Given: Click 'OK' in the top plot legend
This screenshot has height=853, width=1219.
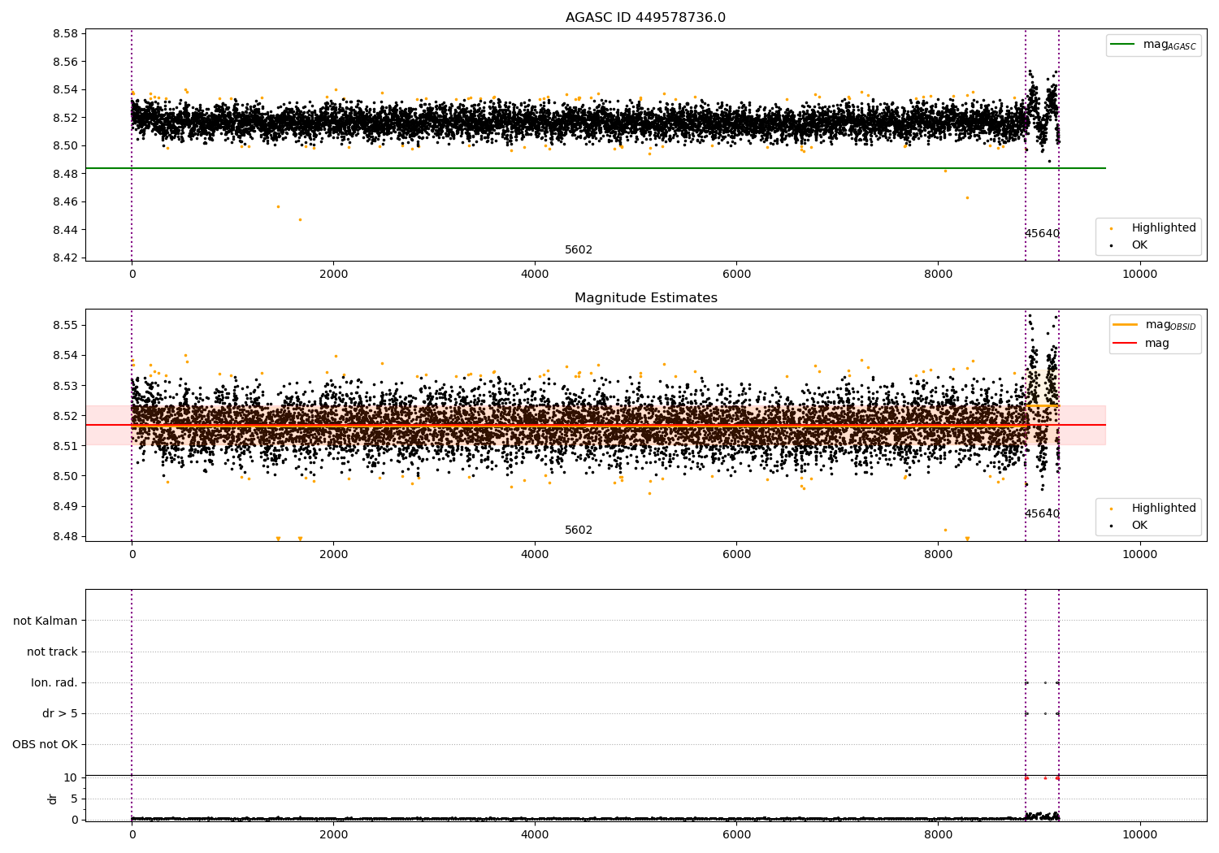Looking at the screenshot, I should click(1139, 245).
